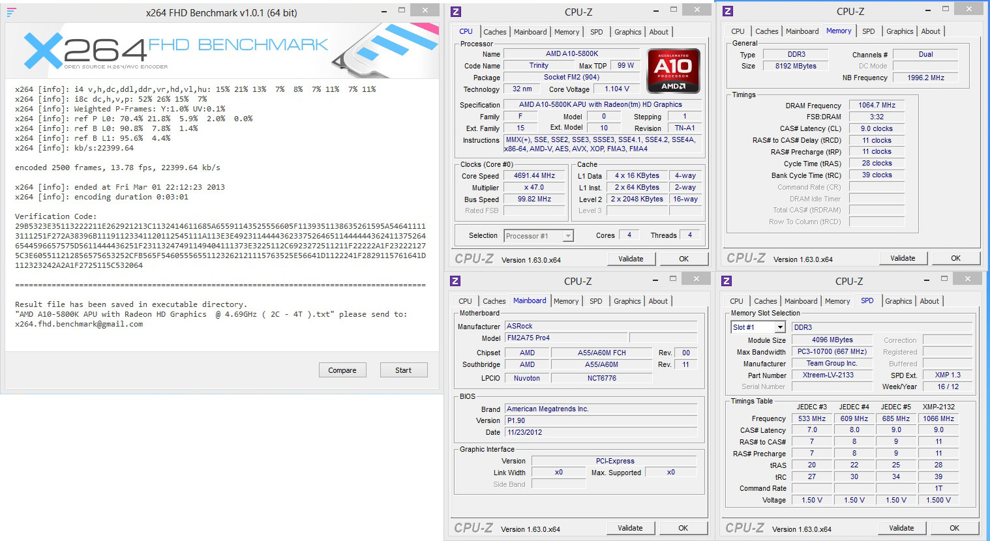Click the SPD Ext. value "XMP 1.3"
This screenshot has width=990, height=541.
947,375
